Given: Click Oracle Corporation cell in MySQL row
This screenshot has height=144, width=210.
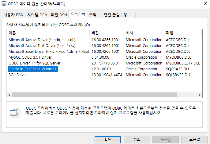Looking at the screenshot, I should click(141, 57).
